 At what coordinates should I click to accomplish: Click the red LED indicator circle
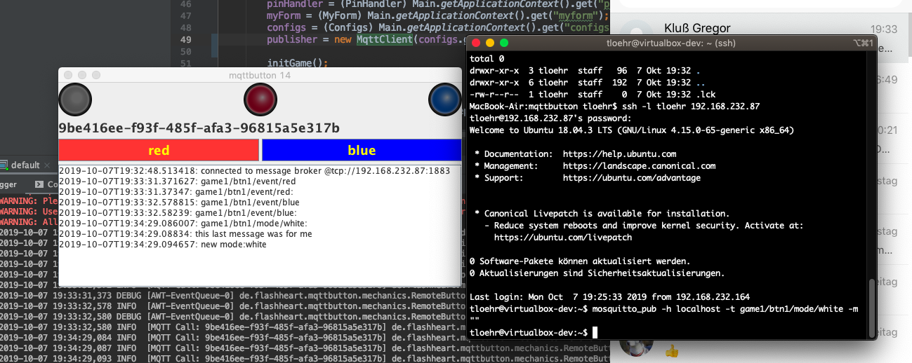click(x=260, y=100)
